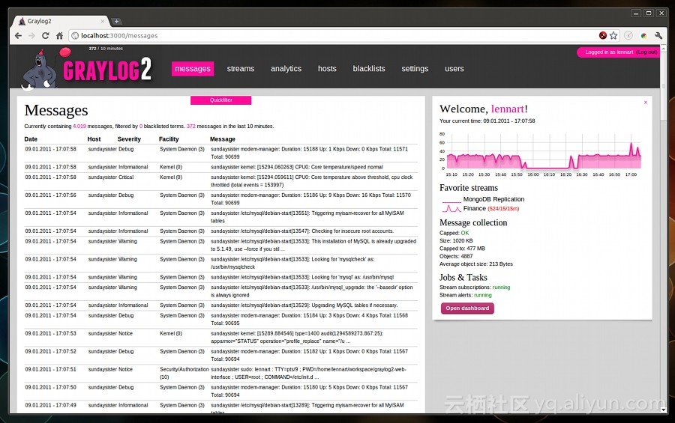Screen dimensions: 675x423
Task: Expand the Quickfilter panel
Action: 220,100
